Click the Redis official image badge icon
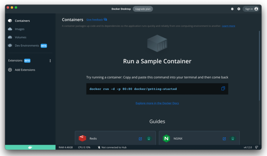This screenshot has width=267, height=156. pyautogui.click(x=149, y=139)
